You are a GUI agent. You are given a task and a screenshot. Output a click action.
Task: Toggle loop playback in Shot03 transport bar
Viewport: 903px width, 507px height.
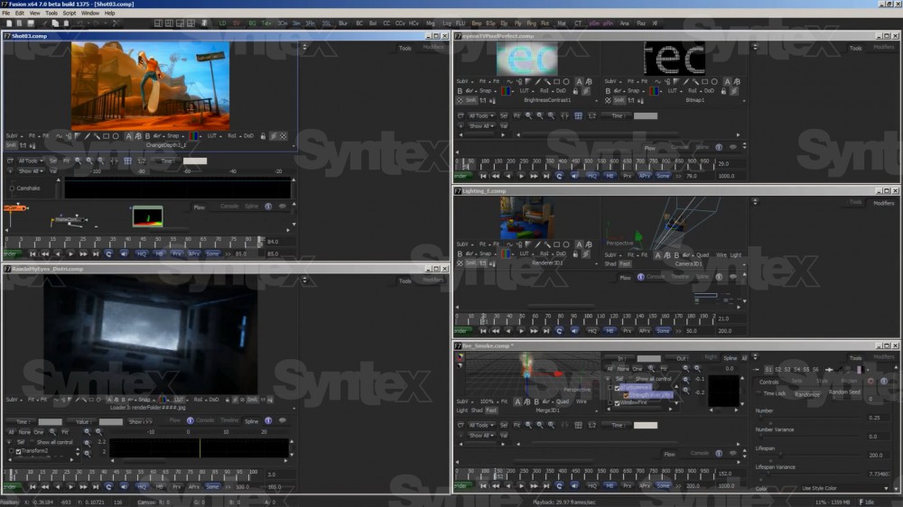[x=108, y=254]
